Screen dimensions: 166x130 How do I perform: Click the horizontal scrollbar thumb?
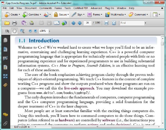click(97, 127)
